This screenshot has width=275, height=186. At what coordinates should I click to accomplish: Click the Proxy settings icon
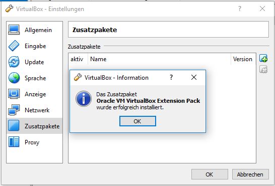tap(14, 142)
